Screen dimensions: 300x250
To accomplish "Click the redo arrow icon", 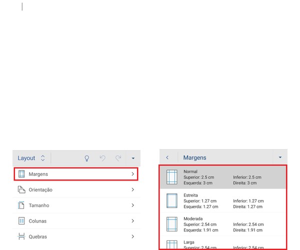I will point(118,158).
